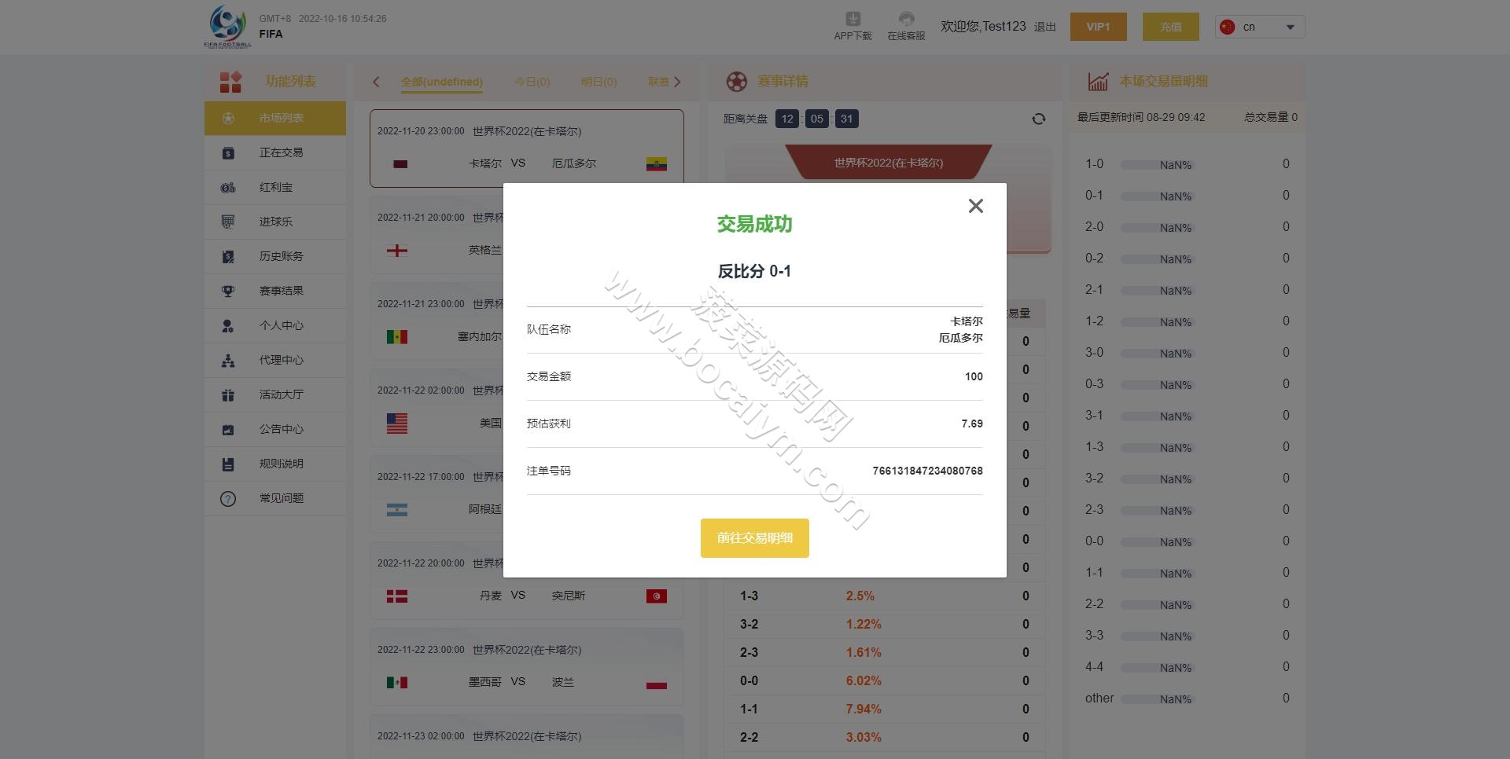Open 红利宝 in the sidebar
Image resolution: width=1510 pixels, height=759 pixels.
click(x=275, y=187)
